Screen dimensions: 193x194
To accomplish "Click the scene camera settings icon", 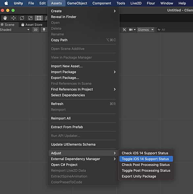I will (132, 30).
